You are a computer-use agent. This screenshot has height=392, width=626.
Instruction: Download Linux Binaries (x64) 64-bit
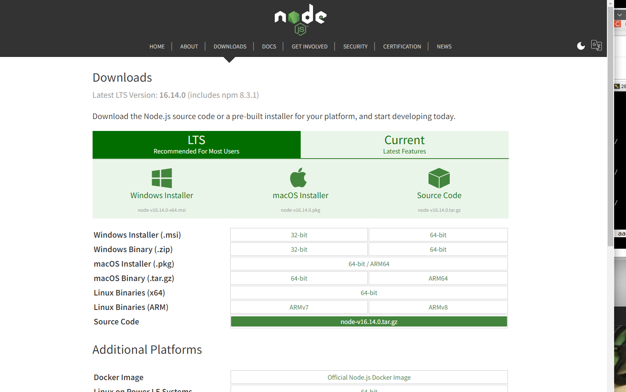pos(369,293)
